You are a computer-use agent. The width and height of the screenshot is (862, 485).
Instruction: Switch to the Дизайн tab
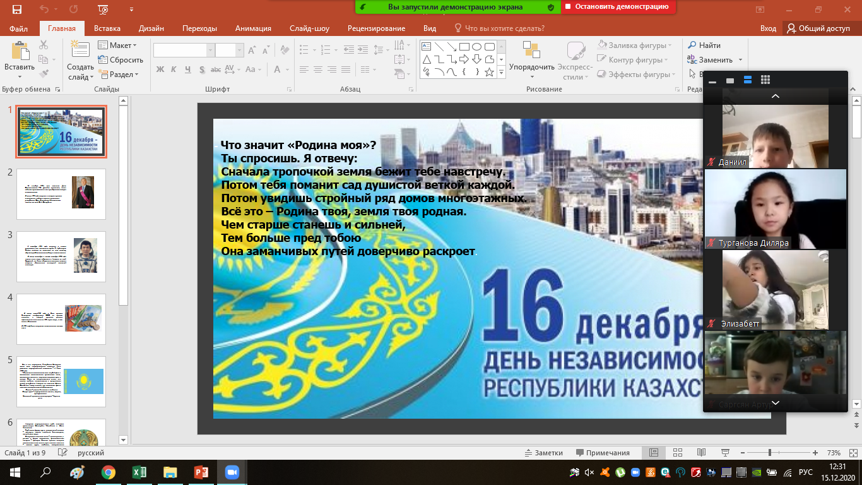(x=151, y=28)
